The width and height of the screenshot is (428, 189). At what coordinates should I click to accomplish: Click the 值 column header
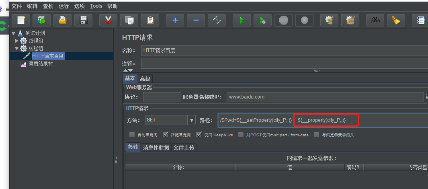290,167
